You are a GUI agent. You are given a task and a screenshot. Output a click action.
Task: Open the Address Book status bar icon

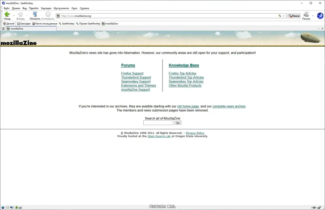16,207
